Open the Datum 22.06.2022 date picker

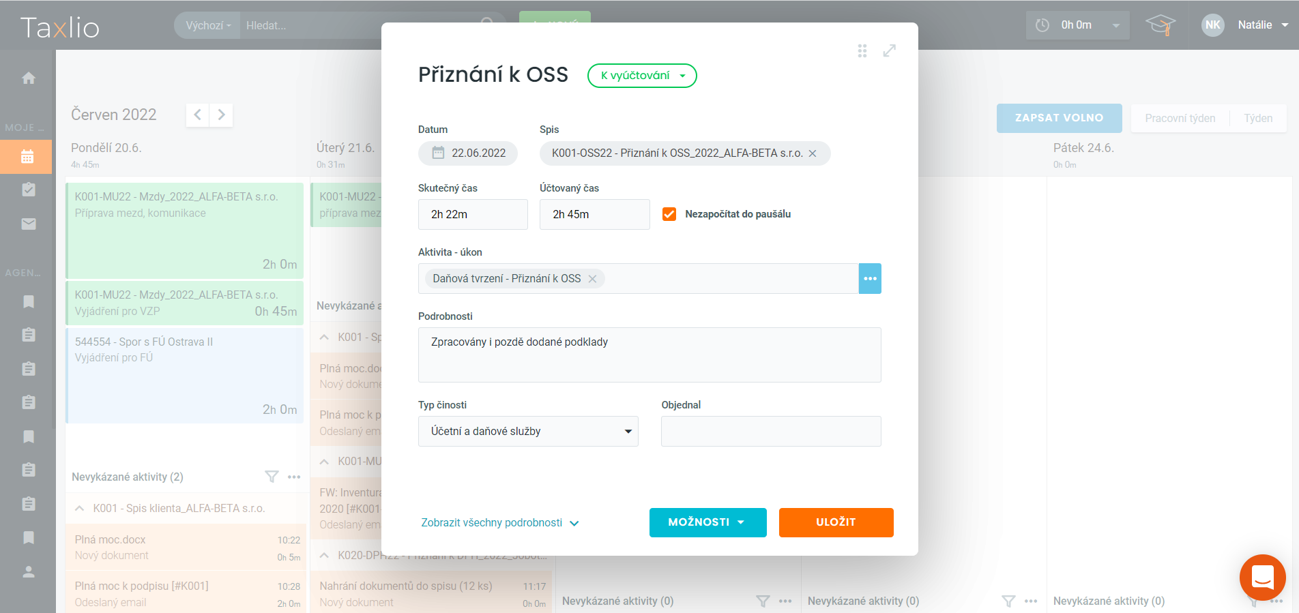468,153
